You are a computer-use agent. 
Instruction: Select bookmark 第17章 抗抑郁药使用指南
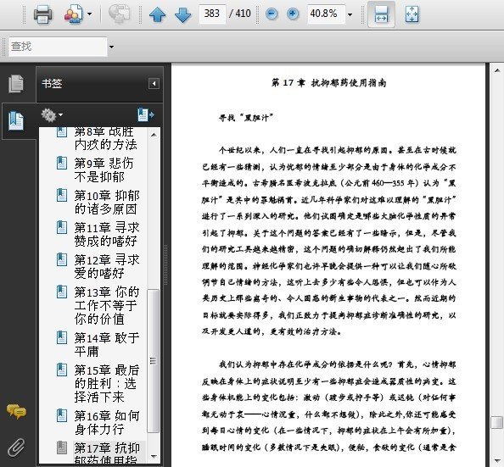(107, 453)
